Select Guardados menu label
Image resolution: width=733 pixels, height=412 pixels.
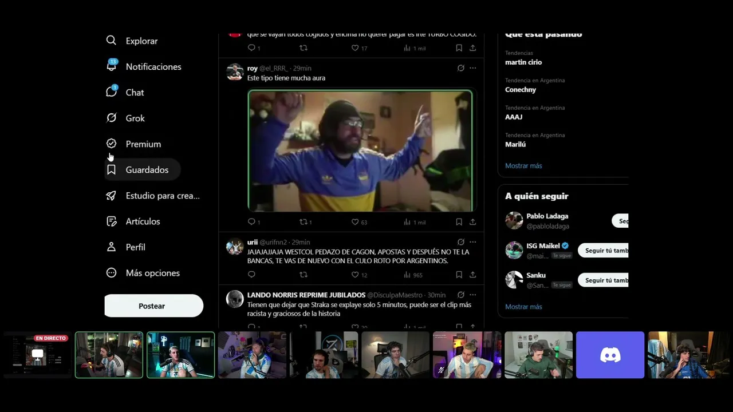(147, 170)
